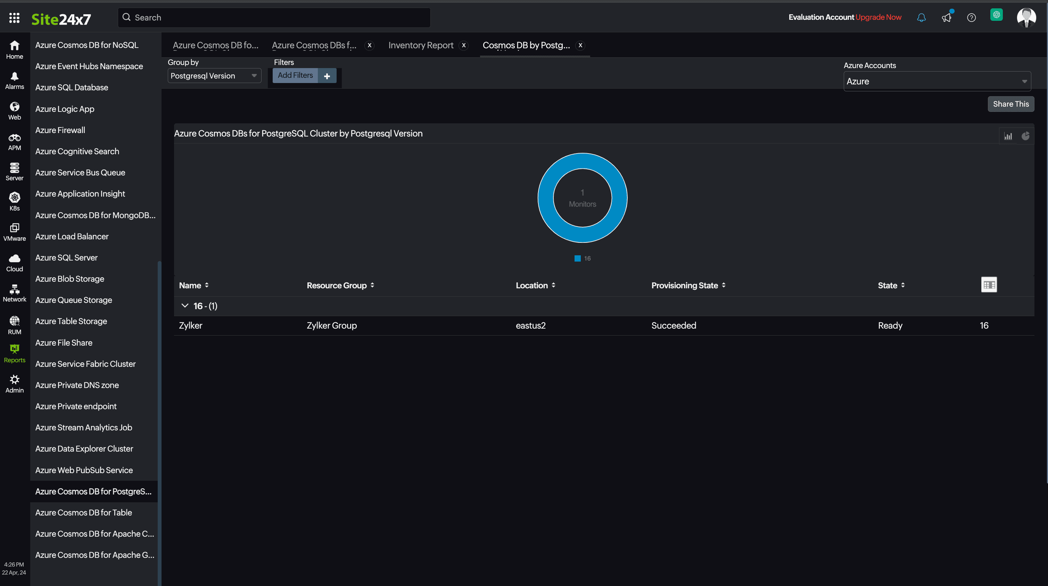Toggle the legend item labeled 16
The image size is (1048, 586).
coord(582,258)
